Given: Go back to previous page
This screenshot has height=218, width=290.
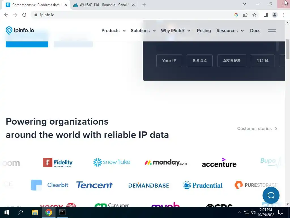Looking at the screenshot, I should pos(6,15).
